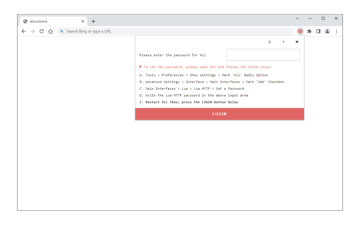This screenshot has width=360, height=225.
Task: Click 'Please enter the password for VLC' label
Action: click(x=173, y=55)
